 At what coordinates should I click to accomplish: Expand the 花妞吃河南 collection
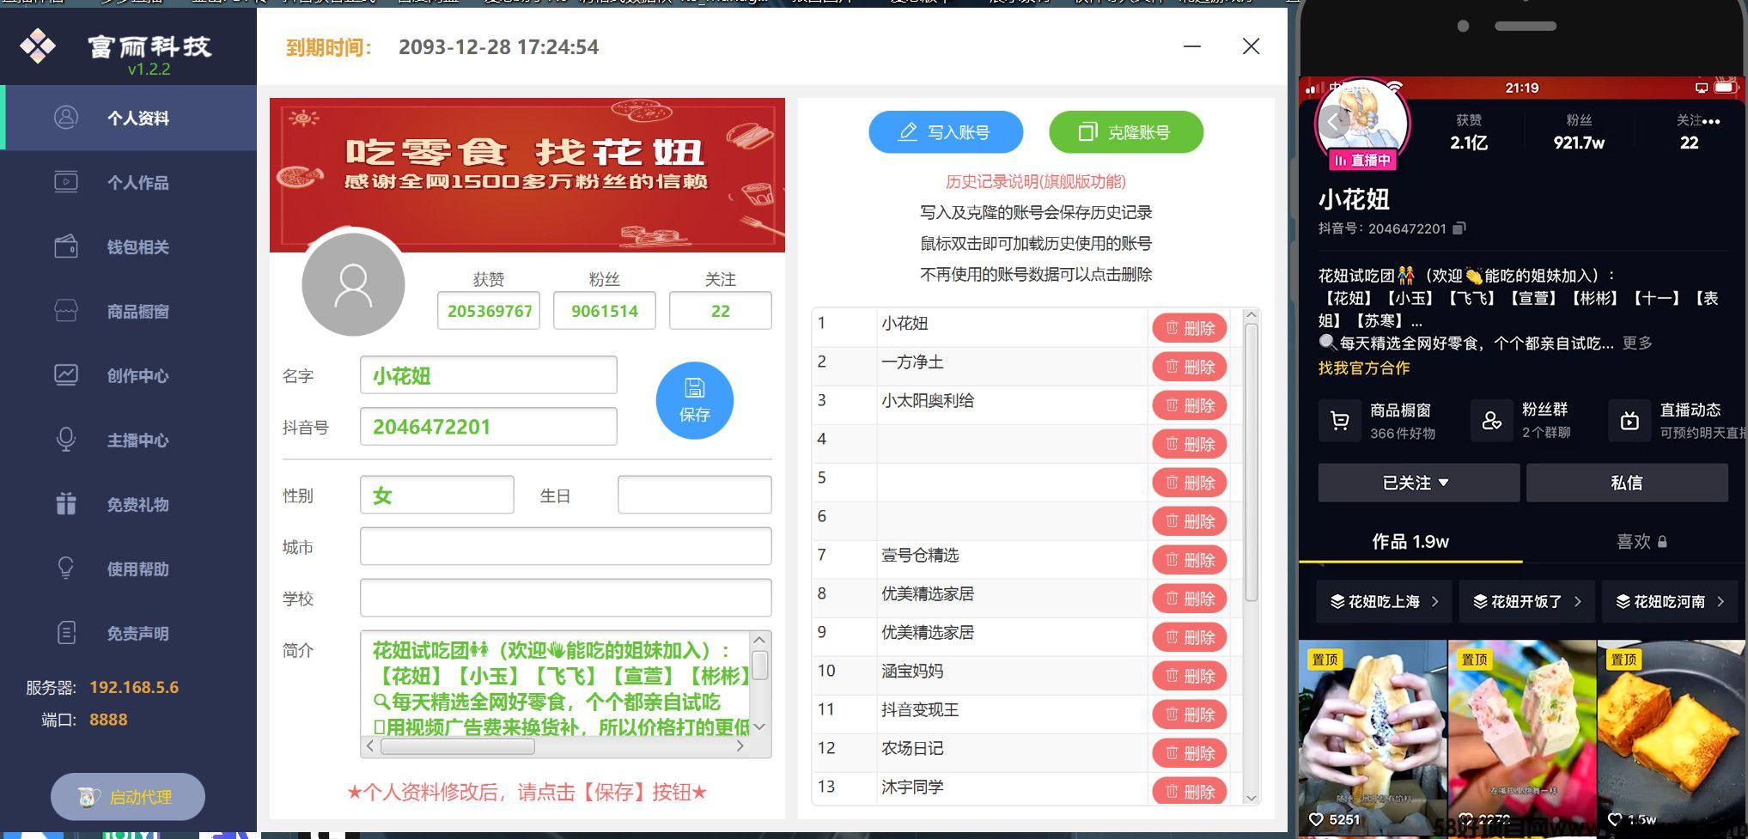(x=1670, y=601)
